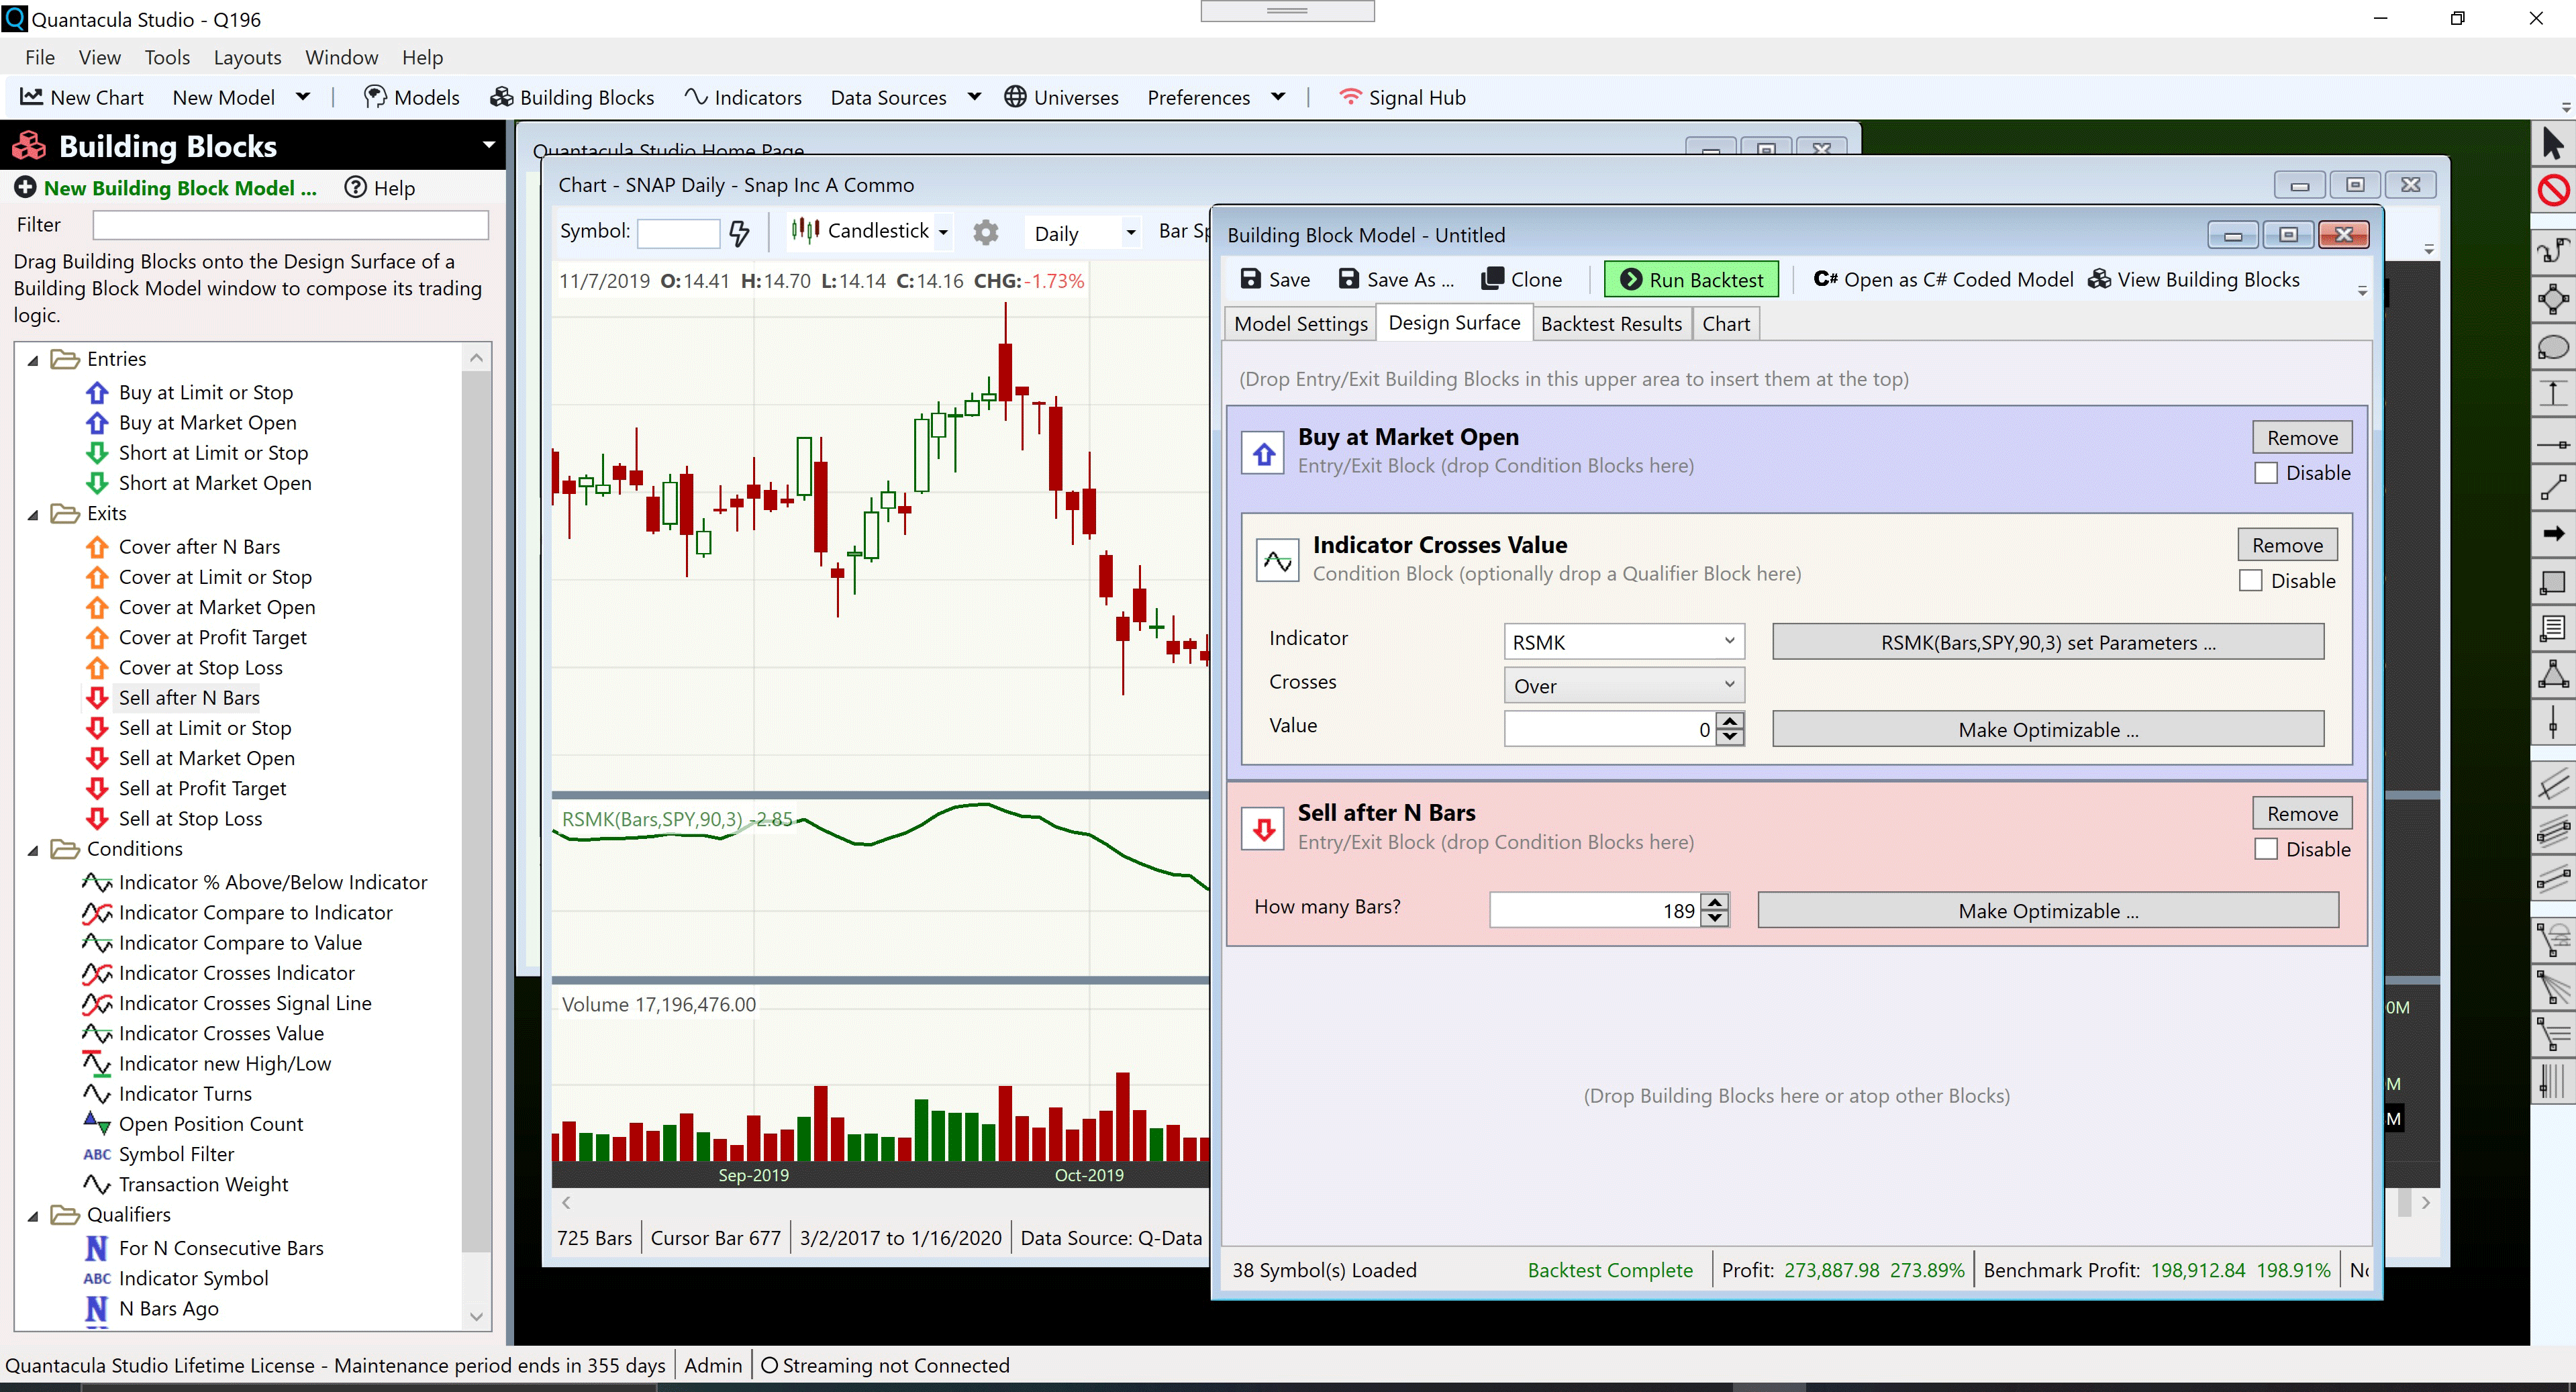Open the Layouts menu
The image size is (2576, 1392).
click(x=247, y=57)
